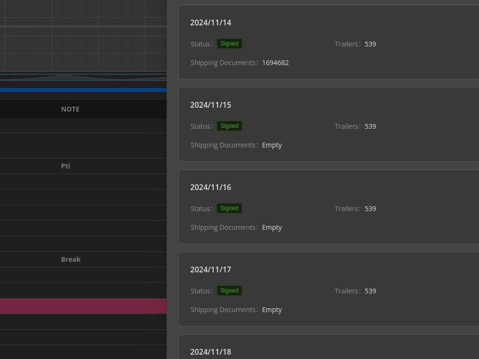Expand the 2024/11/15 daily record card
This screenshot has height=359, width=479.
click(211, 105)
